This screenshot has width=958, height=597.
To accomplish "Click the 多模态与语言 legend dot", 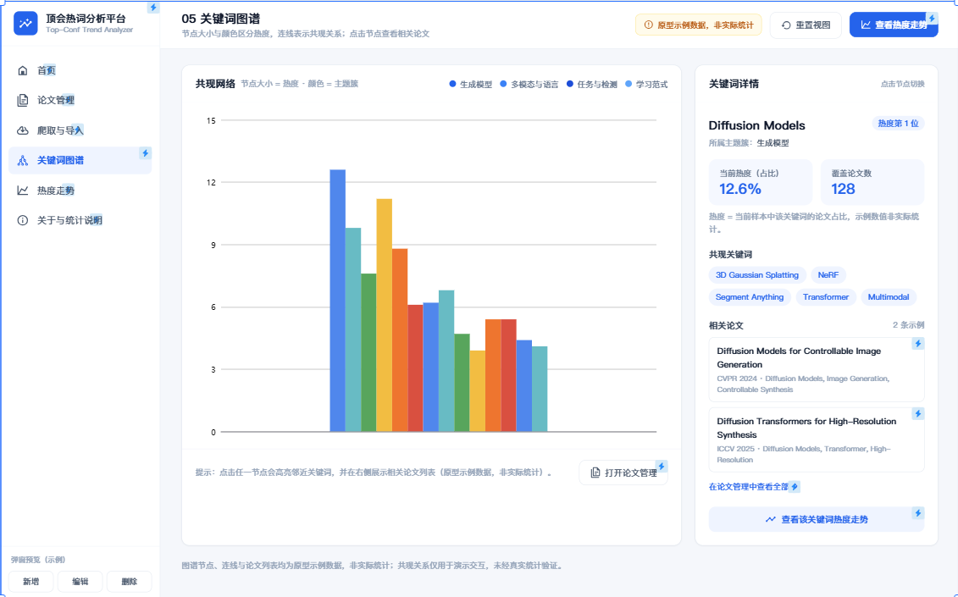I will click(503, 85).
